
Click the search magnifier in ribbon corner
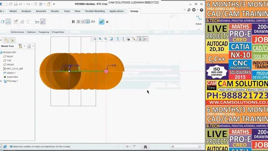tap(189, 10)
